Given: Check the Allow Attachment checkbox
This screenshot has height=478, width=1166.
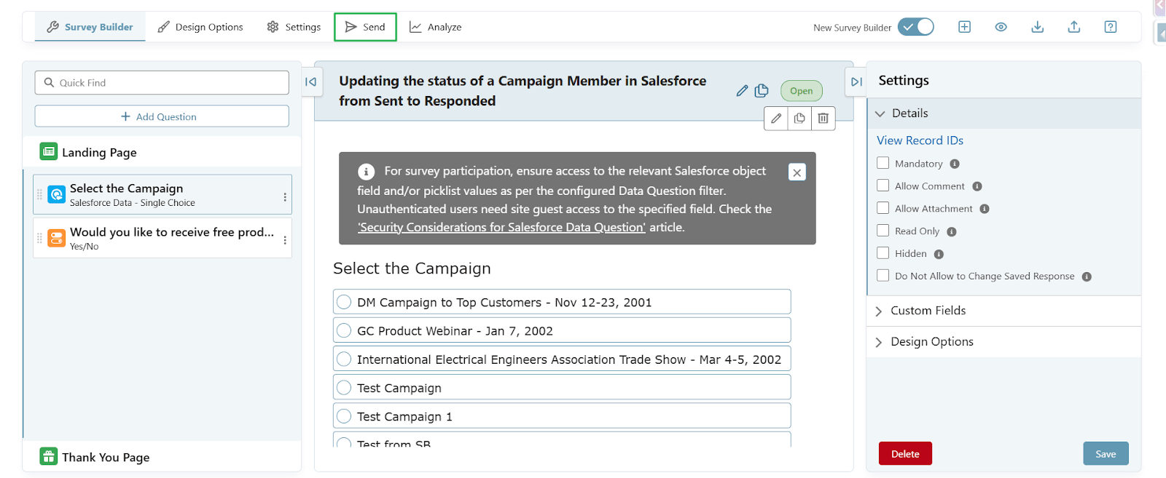Looking at the screenshot, I should click(x=883, y=208).
